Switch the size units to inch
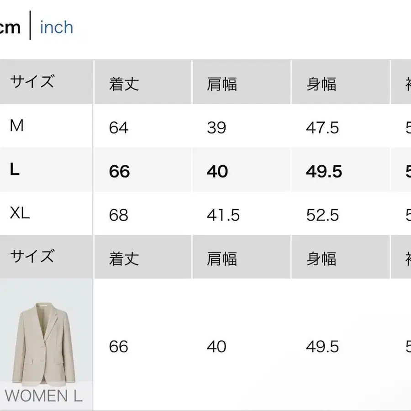The height and width of the screenshot is (411, 411). 57,27
